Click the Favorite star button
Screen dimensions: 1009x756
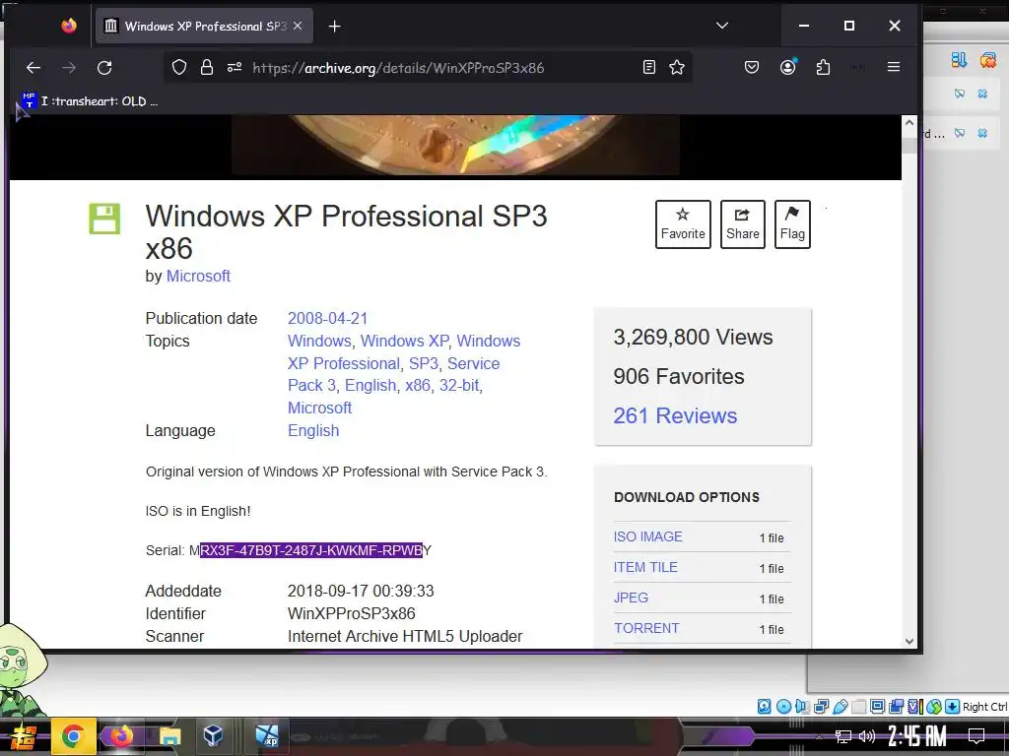(x=683, y=224)
